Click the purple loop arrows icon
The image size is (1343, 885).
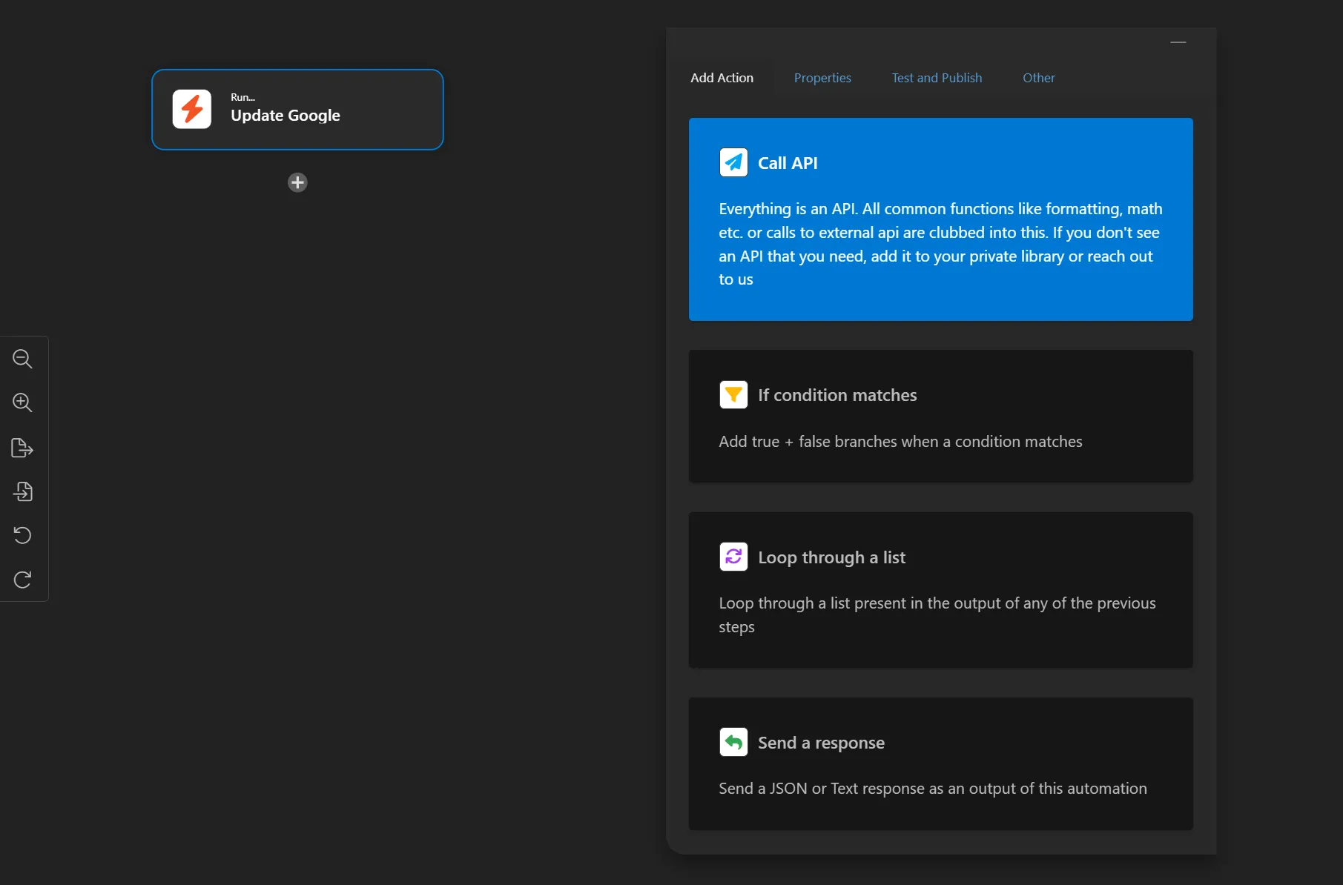733,557
